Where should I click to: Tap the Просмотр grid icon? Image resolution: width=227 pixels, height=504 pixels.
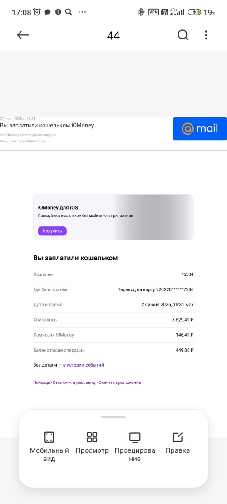point(92,437)
